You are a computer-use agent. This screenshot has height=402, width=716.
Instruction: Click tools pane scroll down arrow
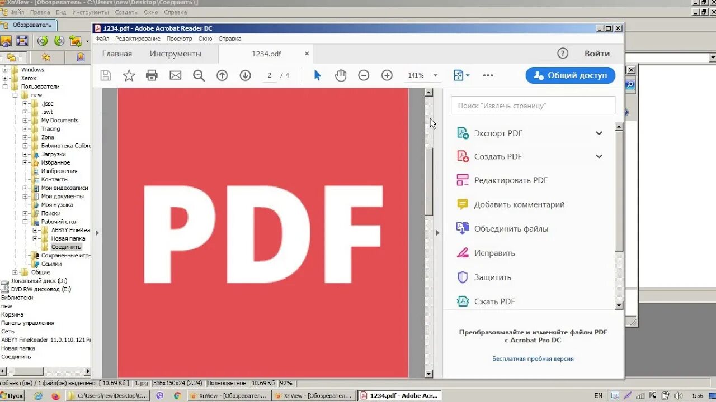619,305
